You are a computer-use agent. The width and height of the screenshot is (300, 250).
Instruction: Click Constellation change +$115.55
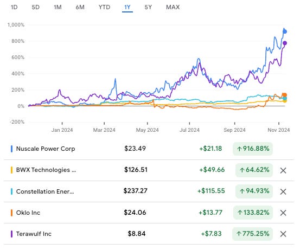click(211, 191)
